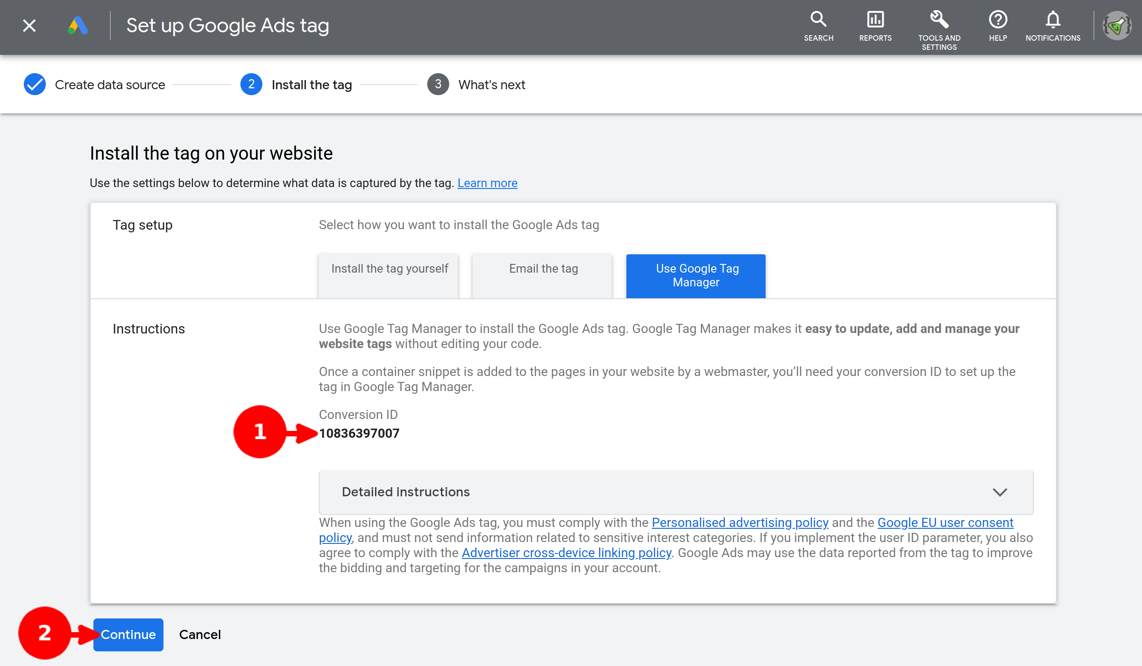
Task: Click the Google Ads logo
Action: click(78, 26)
